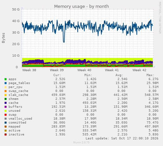The image size is (163, 146).
Task: Click the 'Week 39' x-axis label
Action: click(57, 70)
